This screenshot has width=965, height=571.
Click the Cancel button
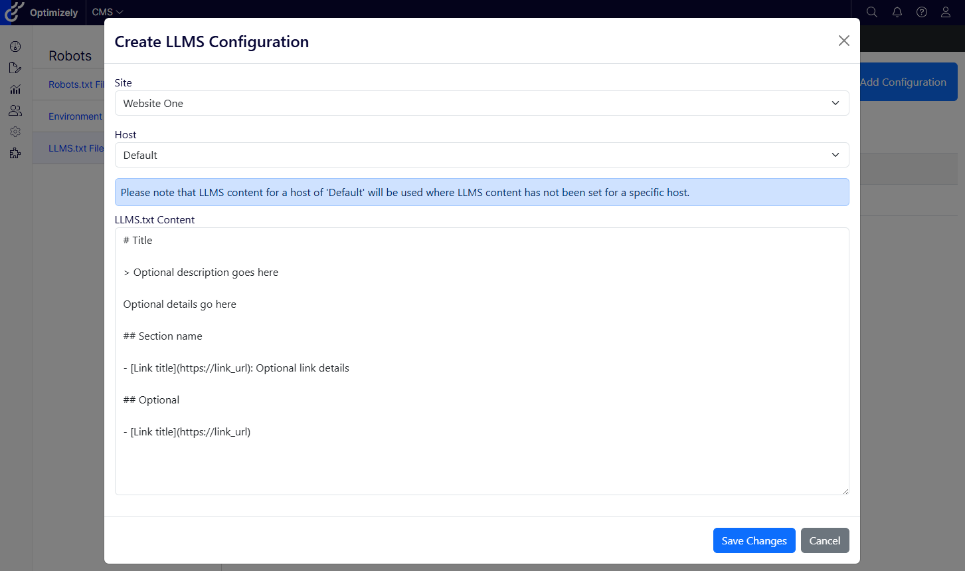click(824, 540)
